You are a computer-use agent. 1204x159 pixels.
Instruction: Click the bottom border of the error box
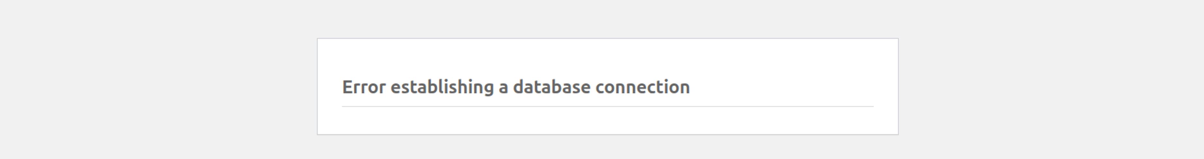[608, 134]
